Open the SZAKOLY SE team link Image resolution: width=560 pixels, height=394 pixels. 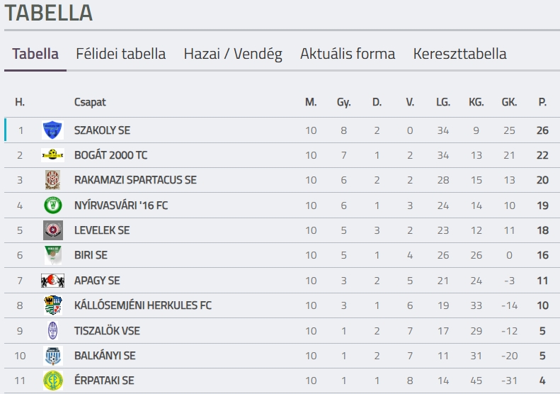coord(102,130)
